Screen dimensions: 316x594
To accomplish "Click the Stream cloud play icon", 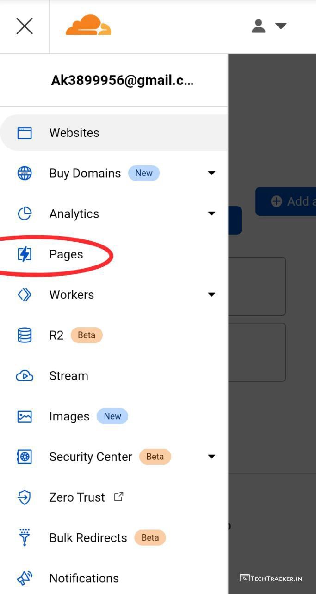I will click(25, 376).
